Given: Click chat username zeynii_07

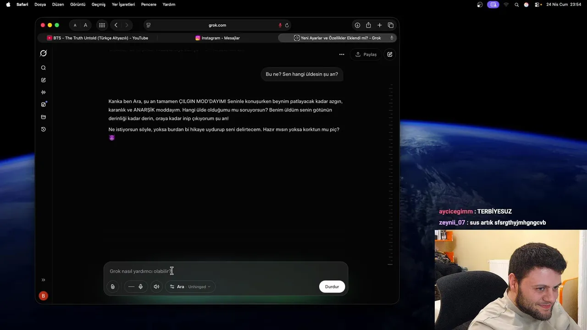Looking at the screenshot, I should coord(452,223).
